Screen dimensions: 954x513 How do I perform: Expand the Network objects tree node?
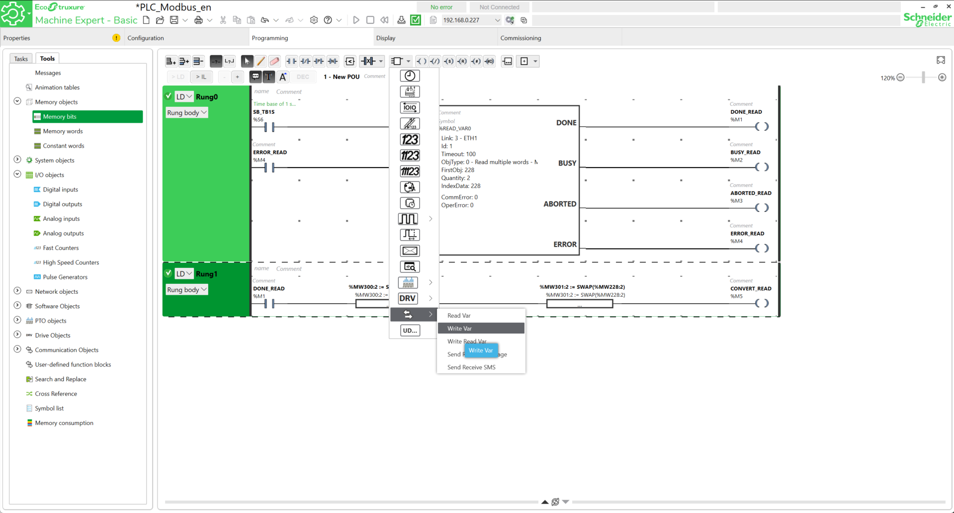tap(17, 291)
